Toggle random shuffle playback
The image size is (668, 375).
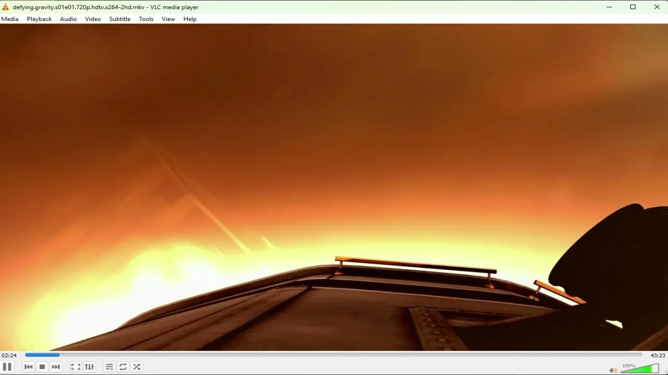click(137, 367)
